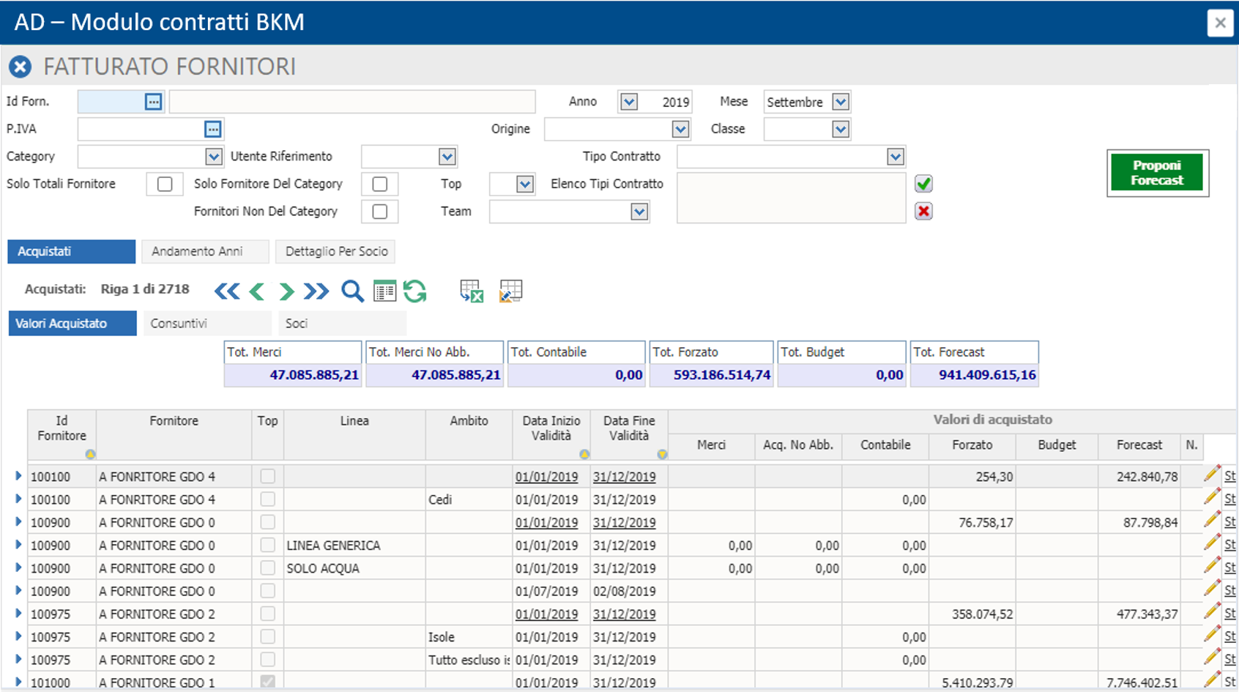Open the Category dropdown
1239x692 pixels.
pos(213,156)
